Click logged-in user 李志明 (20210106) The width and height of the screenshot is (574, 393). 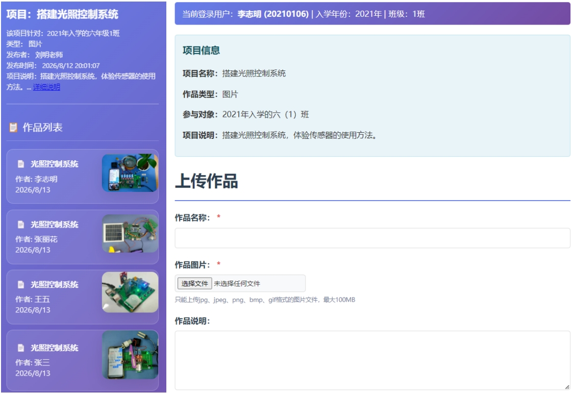point(273,14)
